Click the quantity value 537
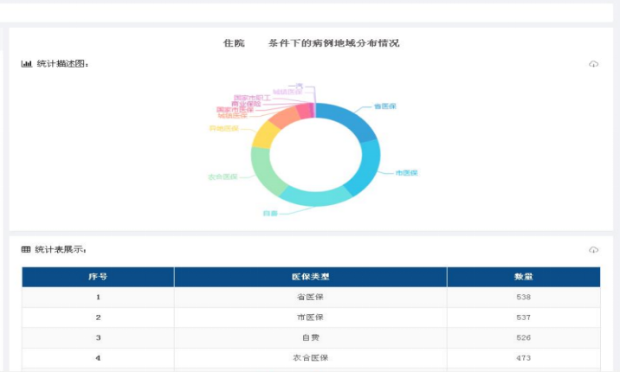 click(x=524, y=317)
